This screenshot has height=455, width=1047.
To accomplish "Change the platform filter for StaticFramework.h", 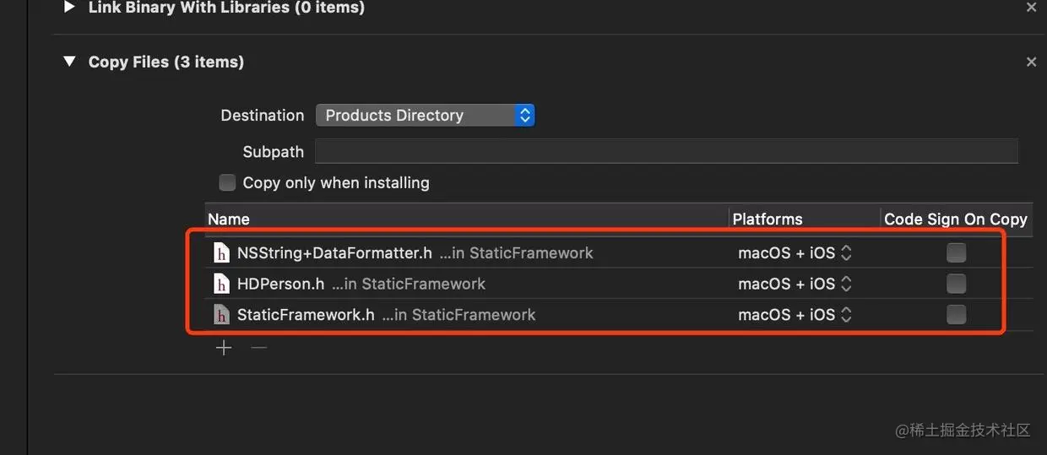I will [795, 315].
